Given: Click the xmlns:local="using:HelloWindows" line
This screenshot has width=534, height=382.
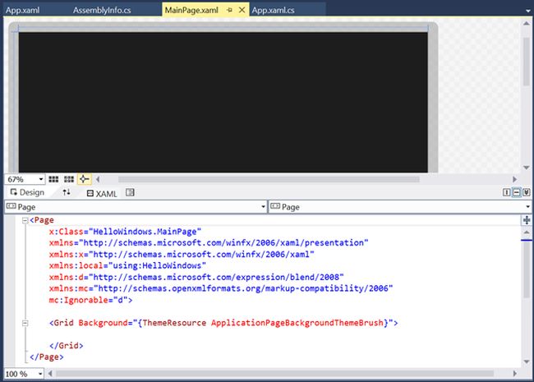Looking at the screenshot, I should (x=127, y=265).
